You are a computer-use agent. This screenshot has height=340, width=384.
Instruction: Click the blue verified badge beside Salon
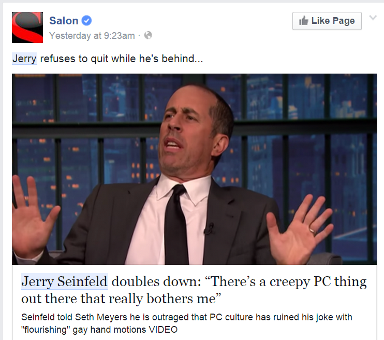[86, 21]
